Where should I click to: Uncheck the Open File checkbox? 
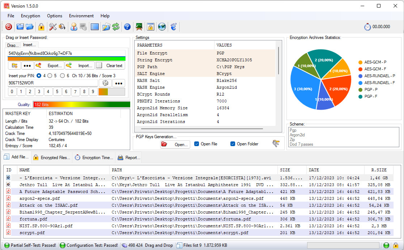click(x=197, y=144)
